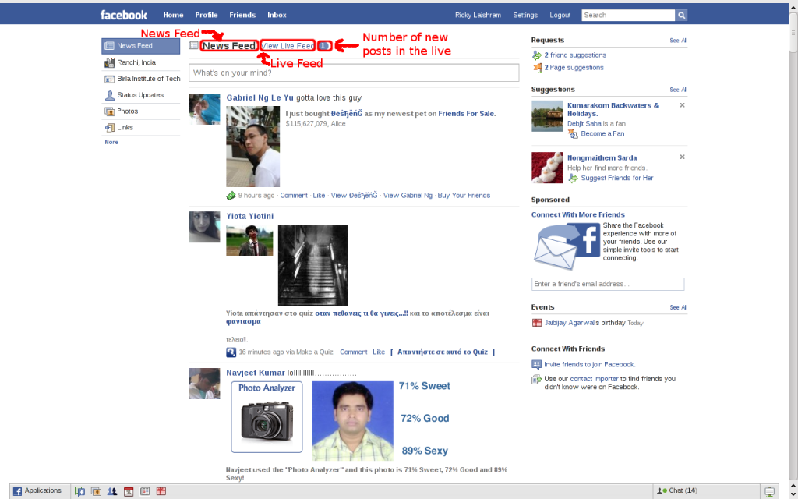This screenshot has height=499, width=798.
Task: Open the Groups icon in bottom bar
Action: click(x=112, y=491)
